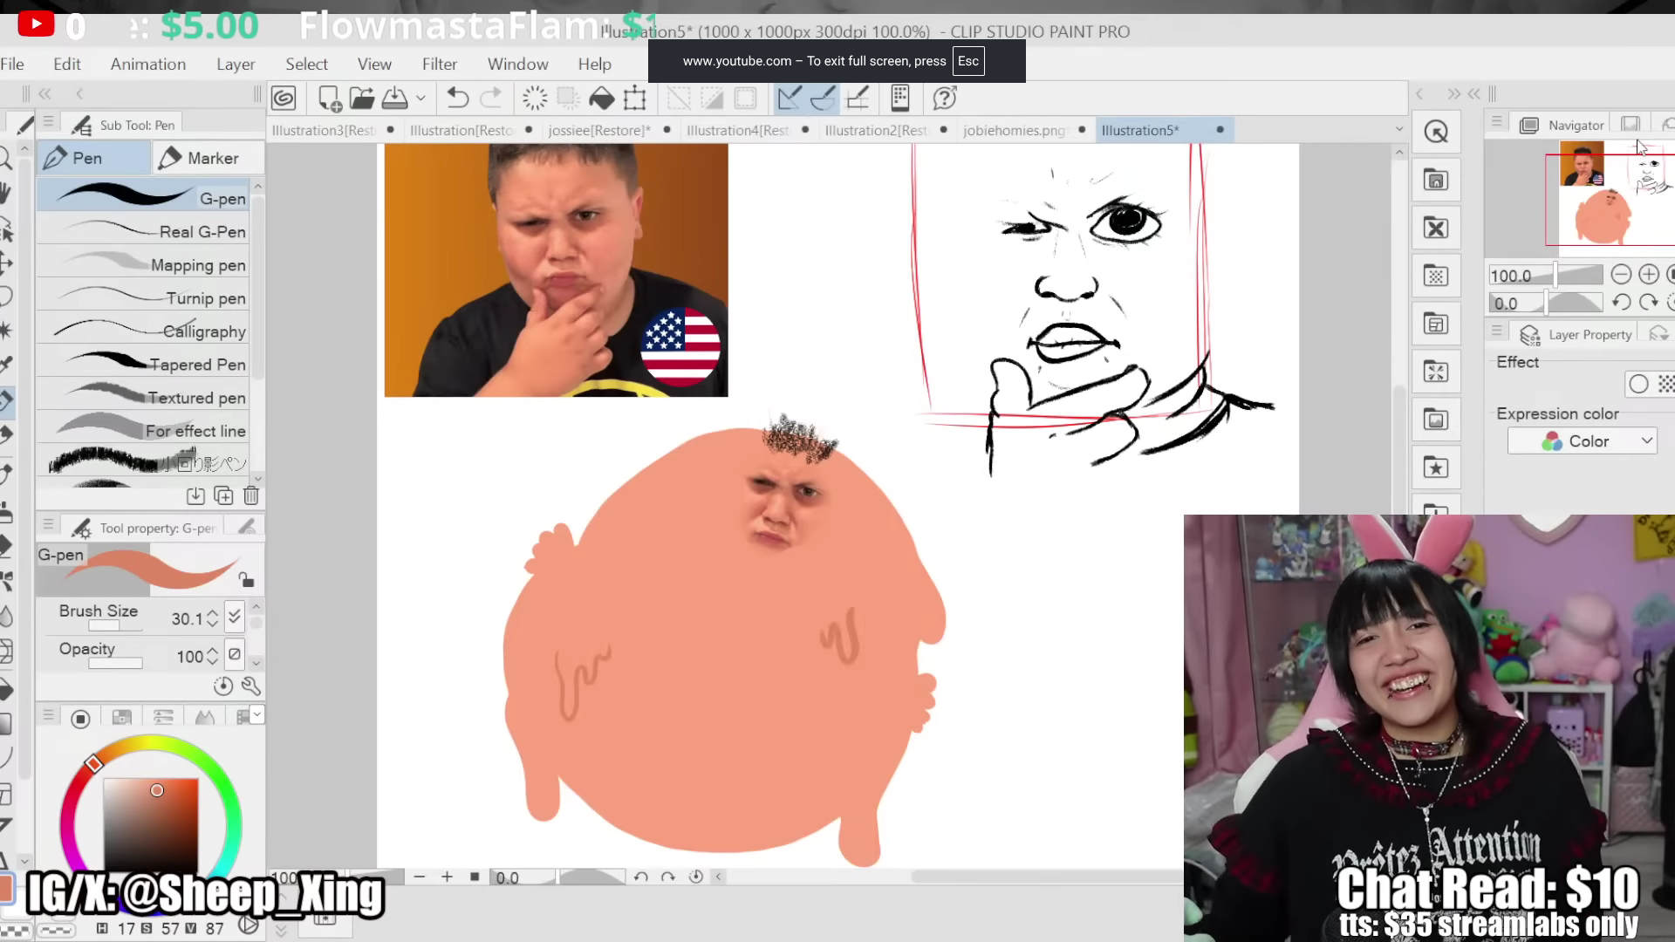Open CLIP STUDIO launcher icon
1675x942 pixels.
284,98
